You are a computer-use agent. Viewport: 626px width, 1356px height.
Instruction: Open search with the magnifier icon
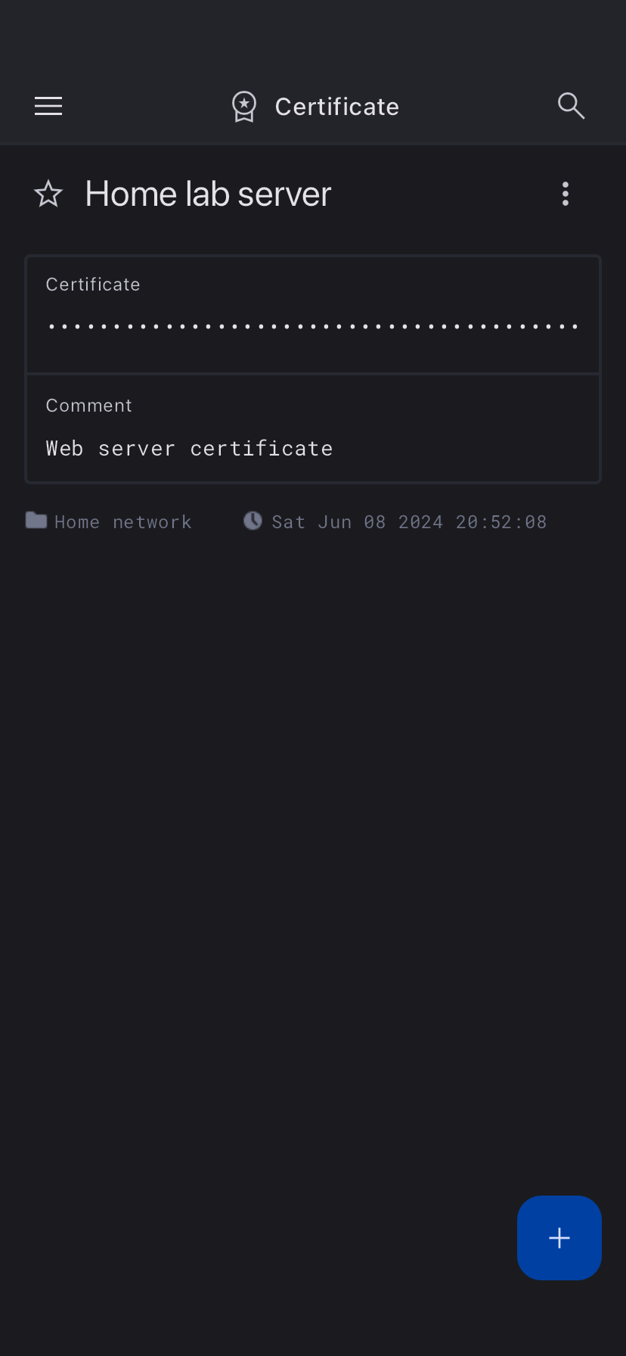[571, 107]
